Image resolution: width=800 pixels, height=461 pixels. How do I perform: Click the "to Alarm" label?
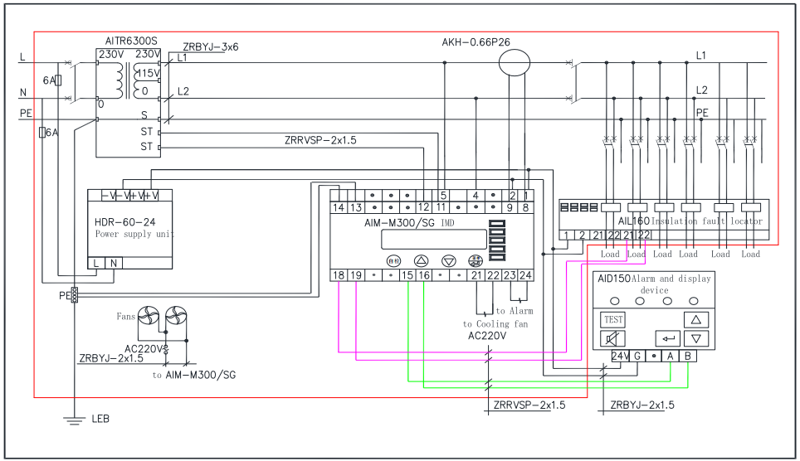point(515,311)
